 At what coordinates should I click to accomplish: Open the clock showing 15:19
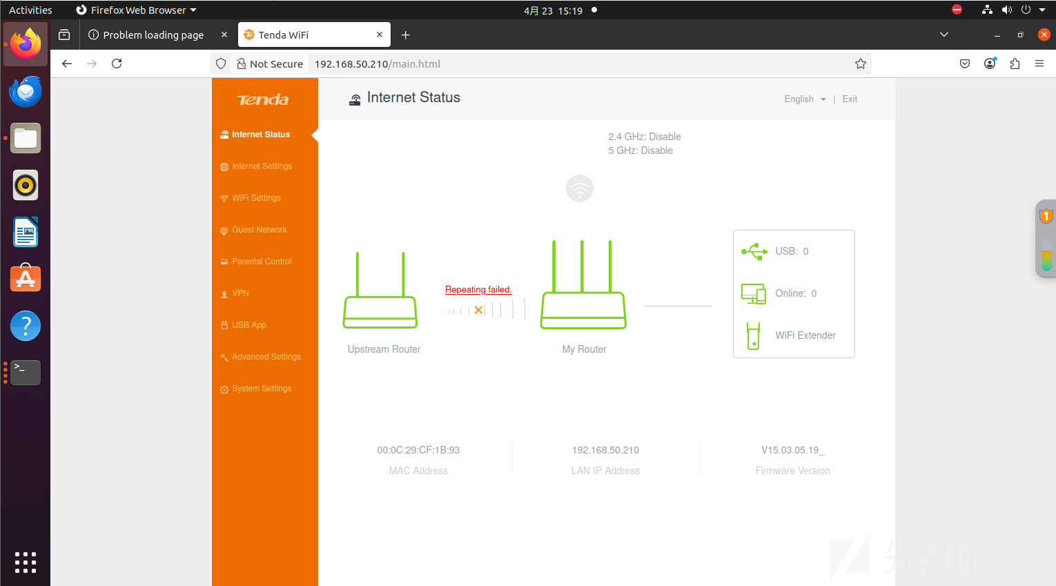pyautogui.click(x=554, y=10)
